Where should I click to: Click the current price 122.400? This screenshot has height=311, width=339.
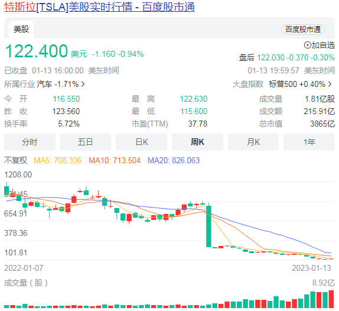[37, 51]
